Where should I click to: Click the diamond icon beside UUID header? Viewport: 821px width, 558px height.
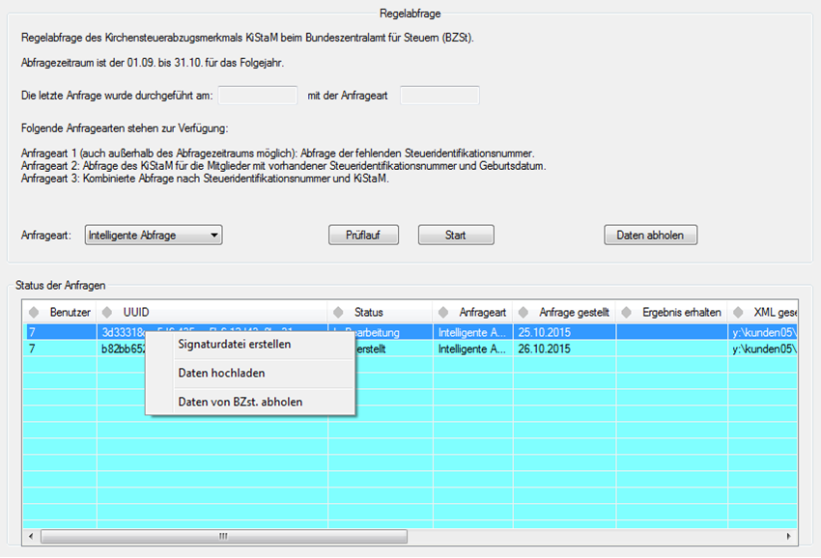click(108, 312)
